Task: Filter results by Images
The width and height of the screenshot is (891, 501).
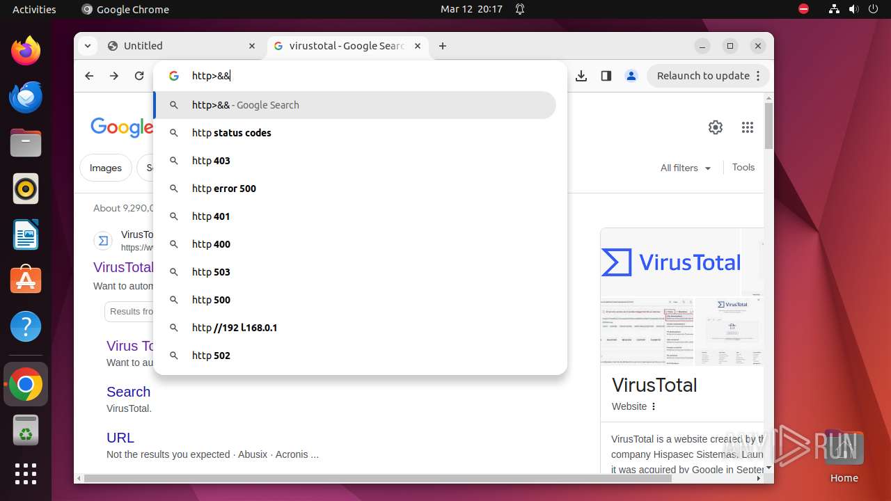Action: pos(106,168)
